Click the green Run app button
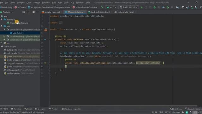This screenshot has height=114, width=202. point(142,7)
